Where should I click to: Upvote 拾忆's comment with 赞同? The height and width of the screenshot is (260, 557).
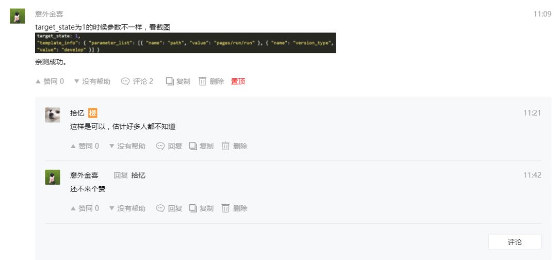click(x=85, y=146)
